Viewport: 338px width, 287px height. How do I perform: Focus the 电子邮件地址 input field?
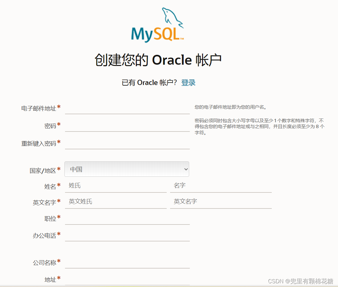tap(127, 108)
